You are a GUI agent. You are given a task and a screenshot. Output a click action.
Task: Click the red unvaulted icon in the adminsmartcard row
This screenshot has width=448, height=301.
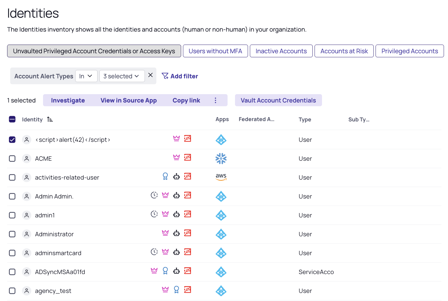(x=188, y=252)
